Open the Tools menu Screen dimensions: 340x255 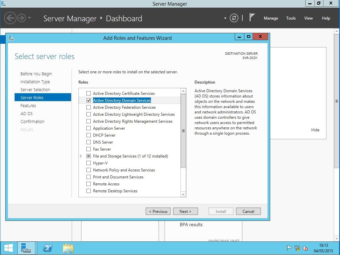[x=291, y=18]
